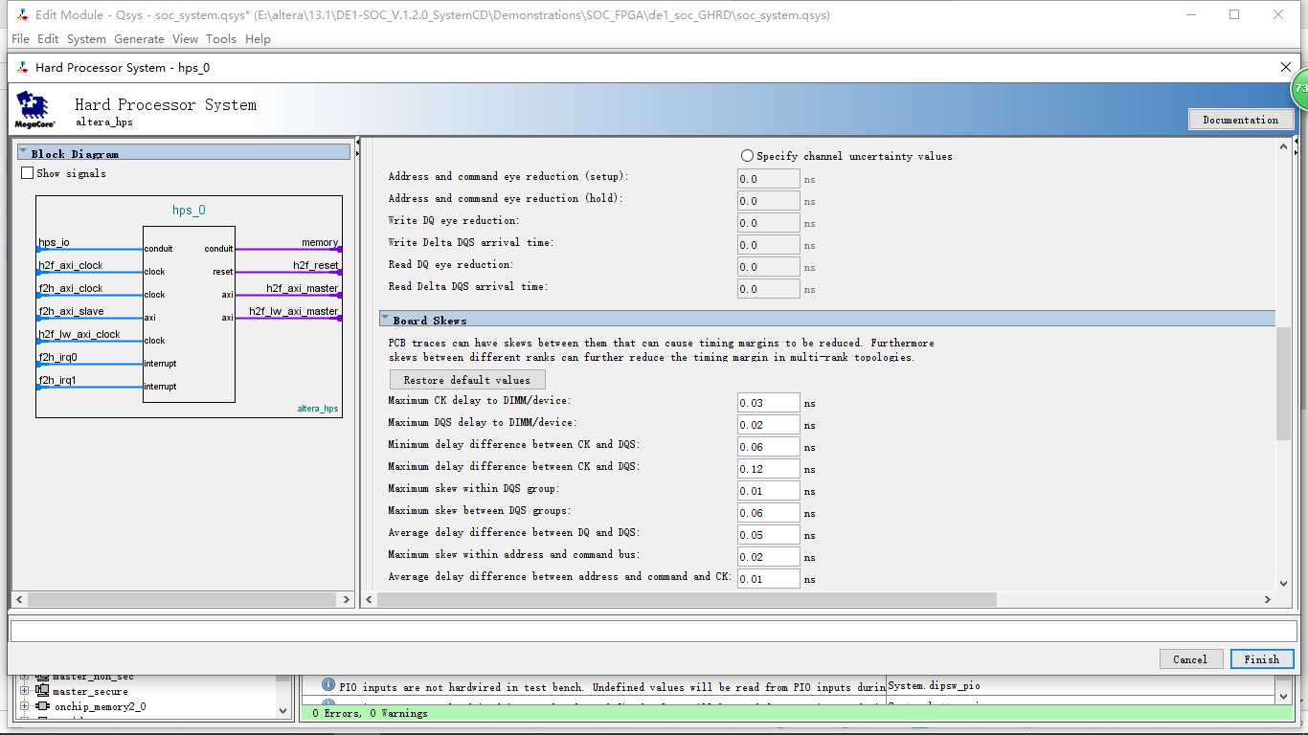Click PIO inputs info message icon
Screen dimensions: 1308x735
[x=328, y=685]
